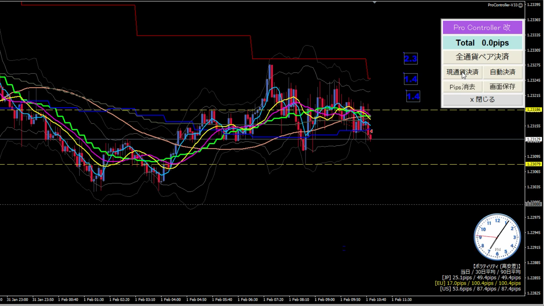This screenshot has width=544, height=306.
Task: Click the current price 1.23129 label
Action: 534,139
